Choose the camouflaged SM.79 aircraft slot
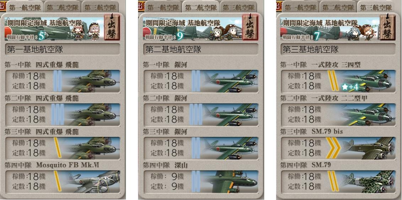This screenshot has height=200, width=402. (x=338, y=182)
